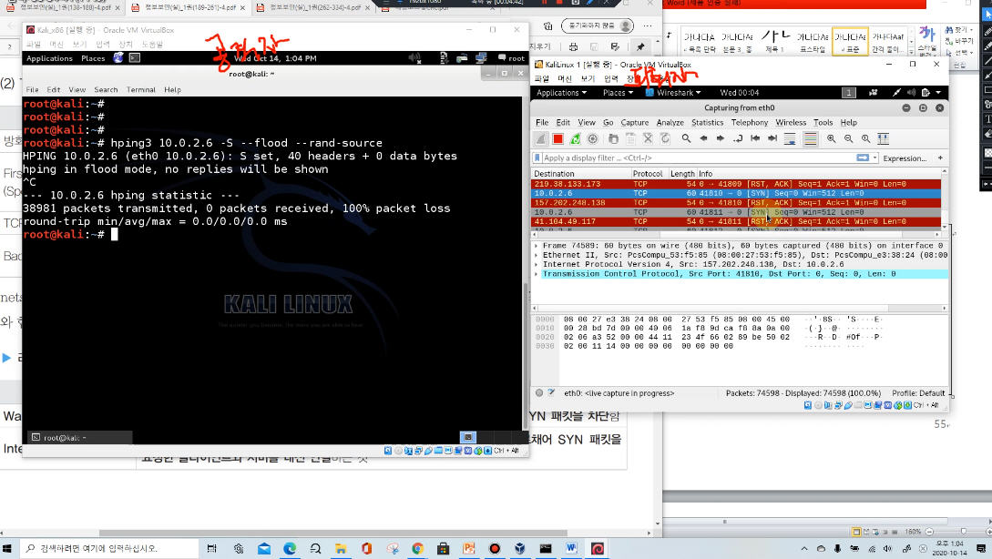The image size is (992, 559).
Task: Select packet row from 41.104.49.117
Action: click(736, 222)
